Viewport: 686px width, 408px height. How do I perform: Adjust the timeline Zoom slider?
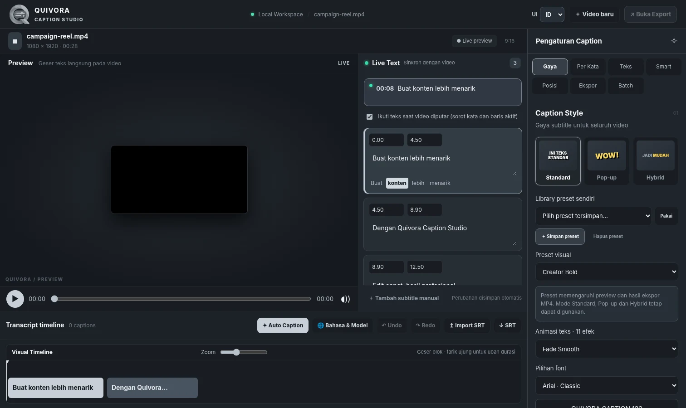pos(244,352)
